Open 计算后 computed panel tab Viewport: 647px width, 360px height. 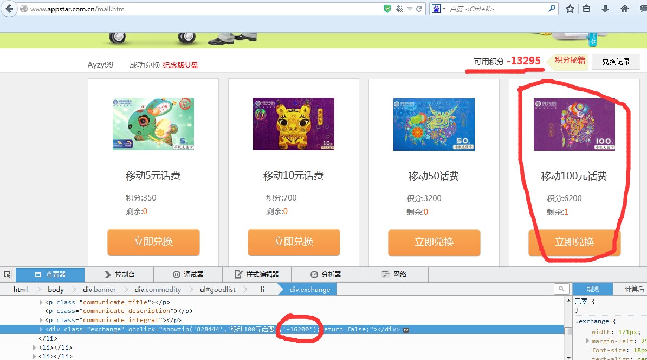coord(634,289)
